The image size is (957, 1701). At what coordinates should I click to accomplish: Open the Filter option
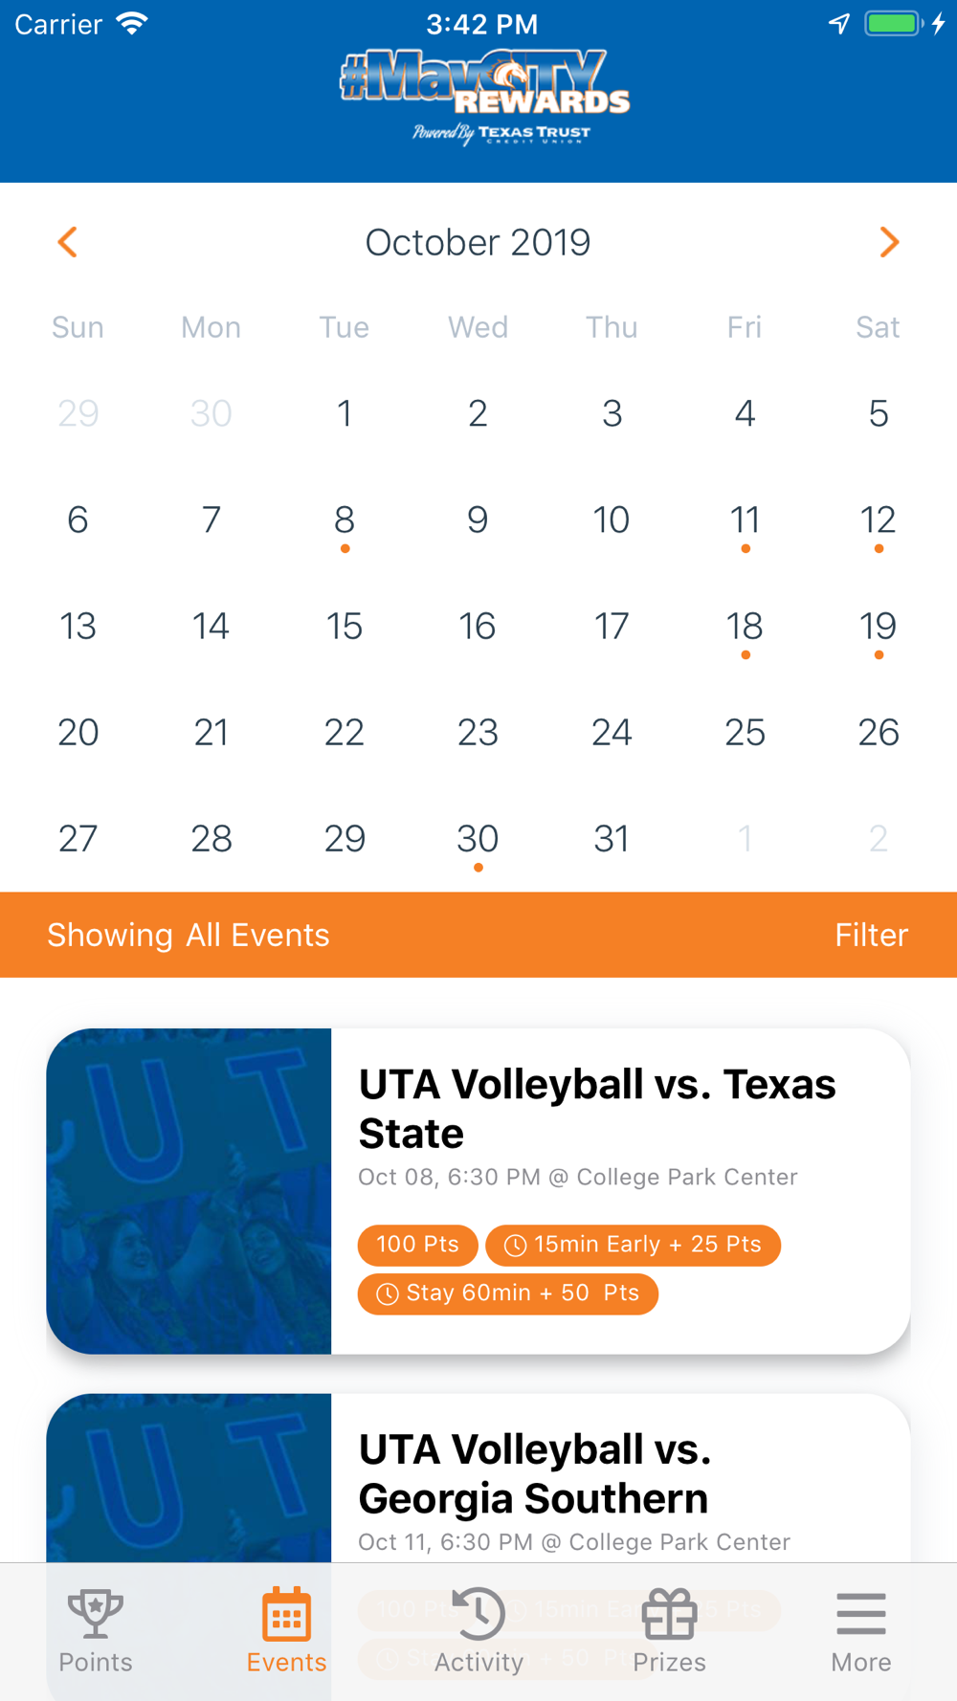pyautogui.click(x=871, y=935)
